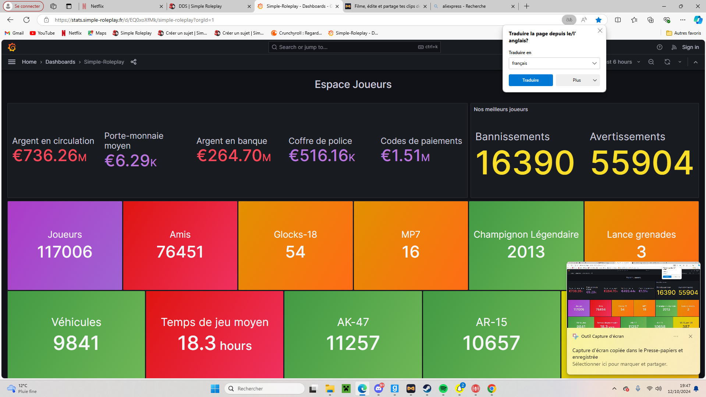706x397 pixels.
Task: Open the vertical tabs button
Action: click(x=69, y=6)
